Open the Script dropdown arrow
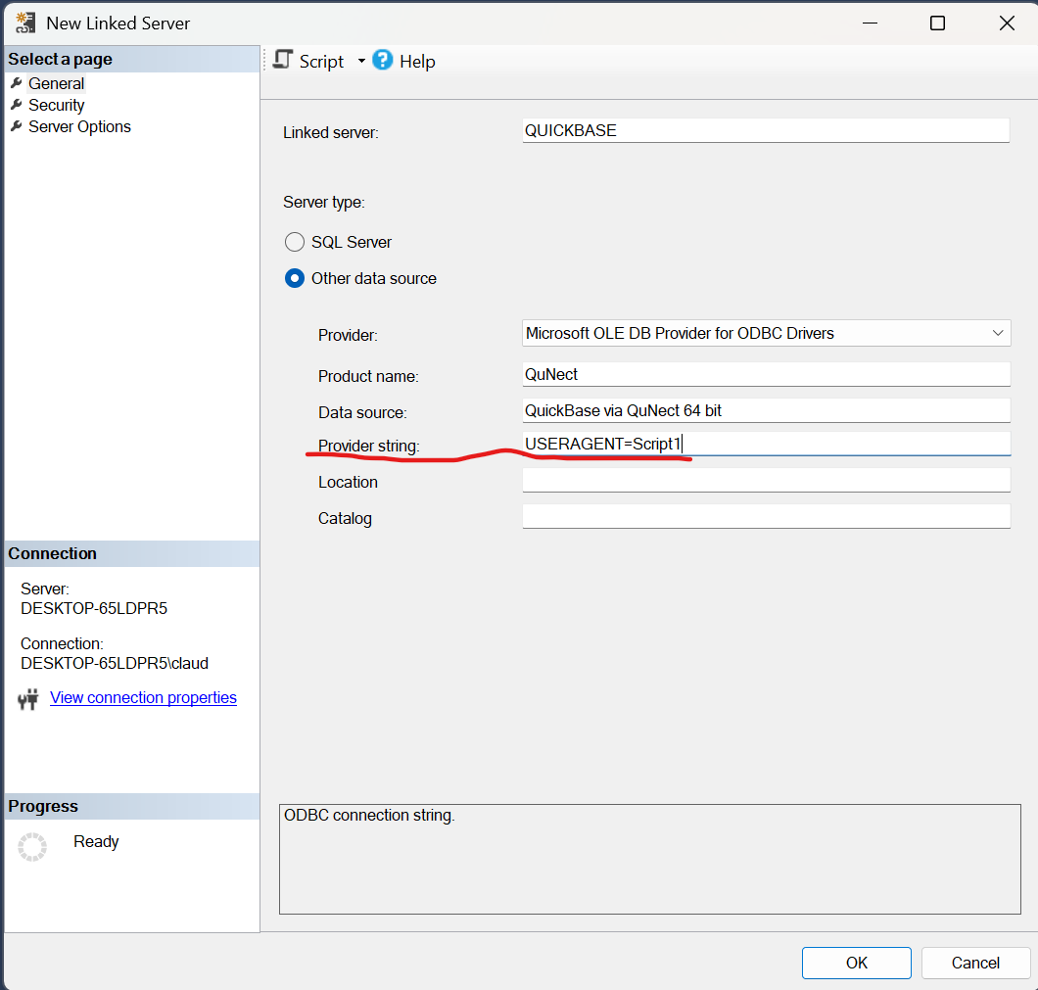Image resolution: width=1038 pixels, height=990 pixels. coord(361,61)
